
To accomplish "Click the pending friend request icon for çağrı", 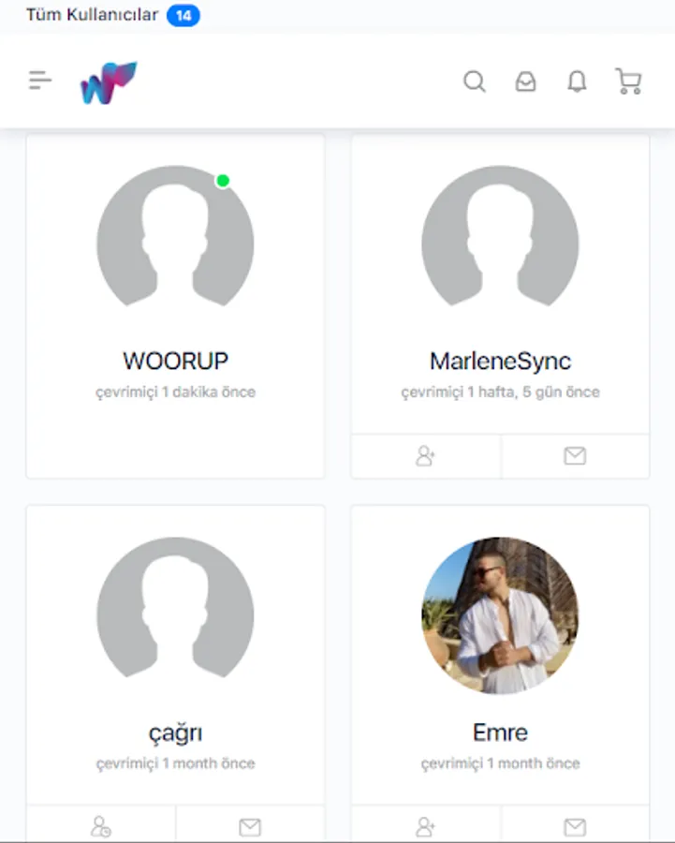I will coord(101,826).
